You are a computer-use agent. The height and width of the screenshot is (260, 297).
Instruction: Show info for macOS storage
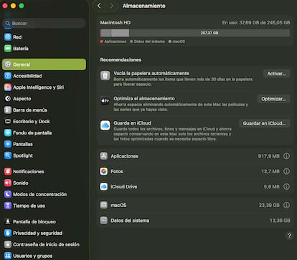point(286,205)
